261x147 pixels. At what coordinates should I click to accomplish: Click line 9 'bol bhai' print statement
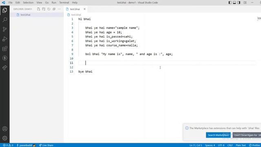129,54
